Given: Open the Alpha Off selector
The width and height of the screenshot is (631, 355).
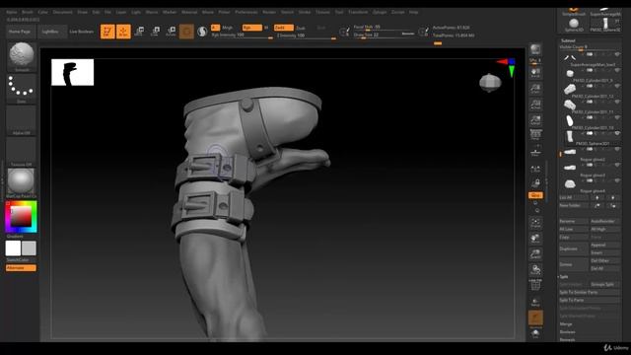Looking at the screenshot, I should pyautogui.click(x=22, y=120).
